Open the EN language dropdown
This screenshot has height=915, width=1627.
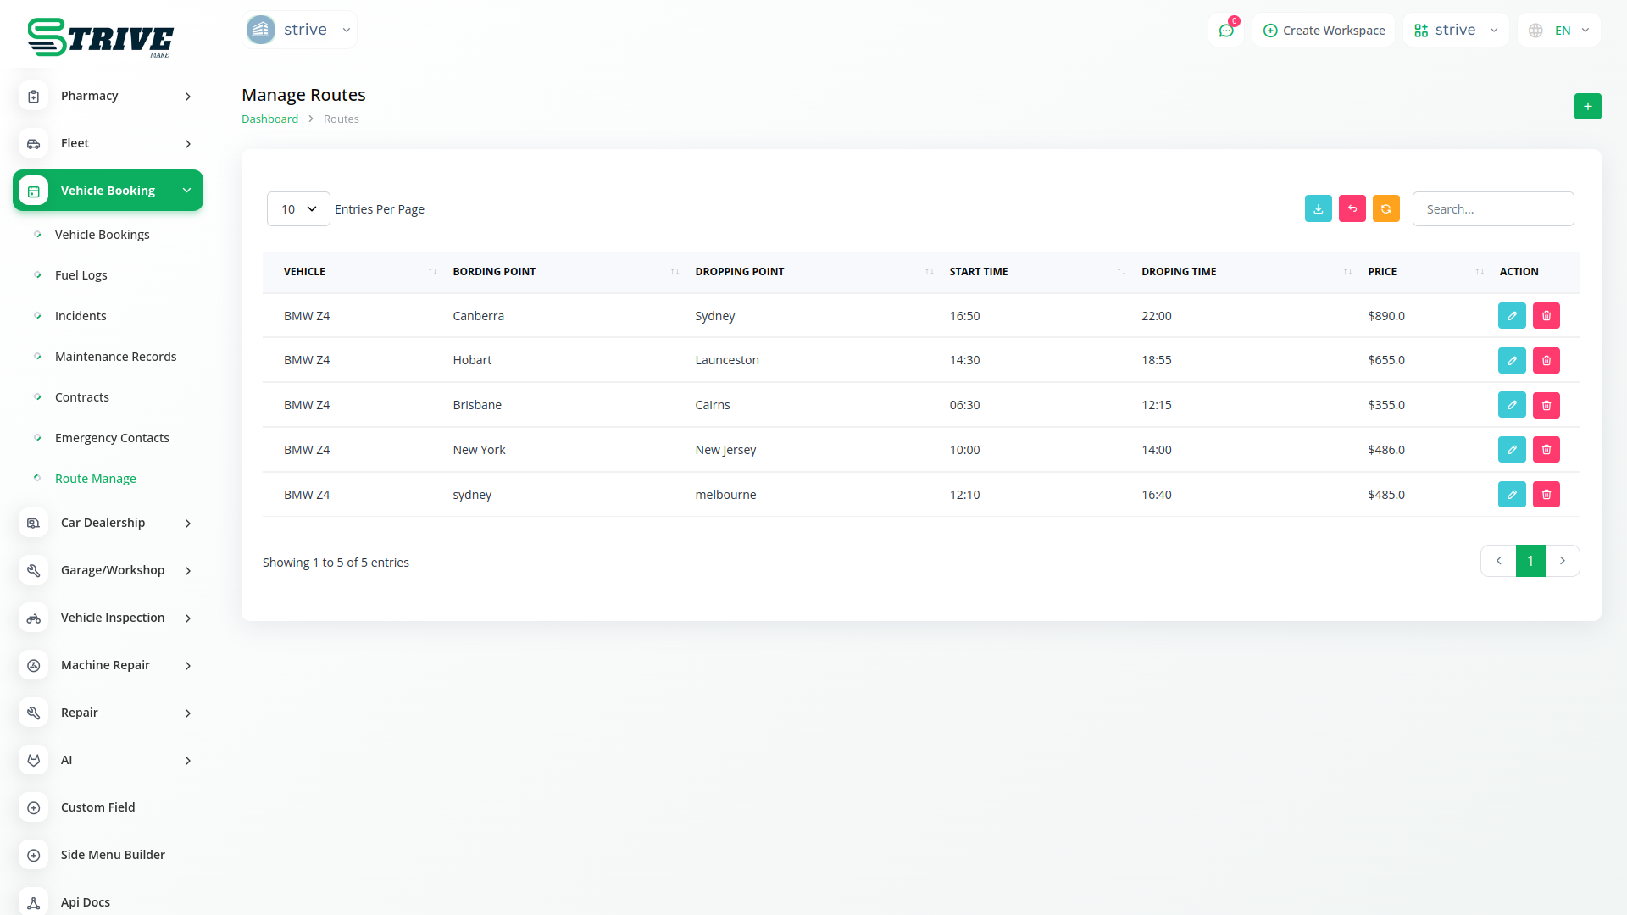pos(1559,30)
